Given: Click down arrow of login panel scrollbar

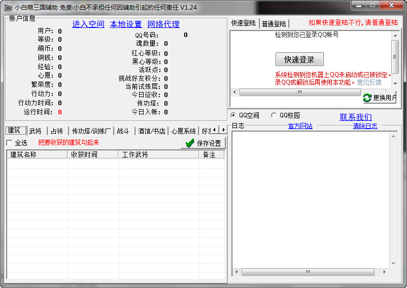Looking at the screenshot, I should click(x=395, y=83).
